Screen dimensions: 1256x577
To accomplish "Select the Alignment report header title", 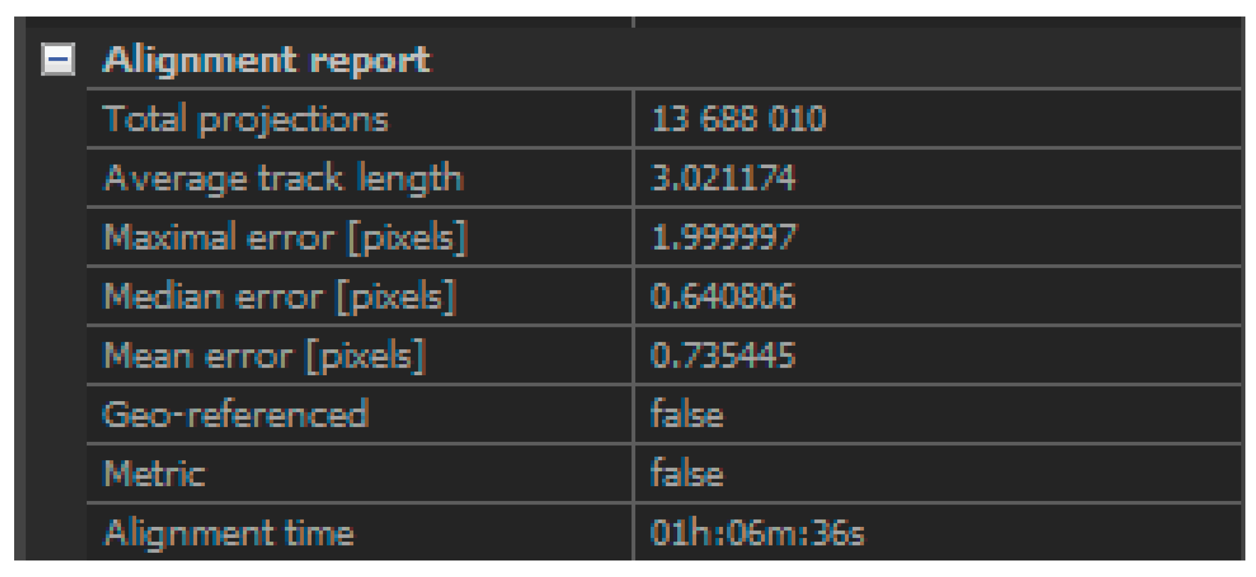I will tap(267, 60).
